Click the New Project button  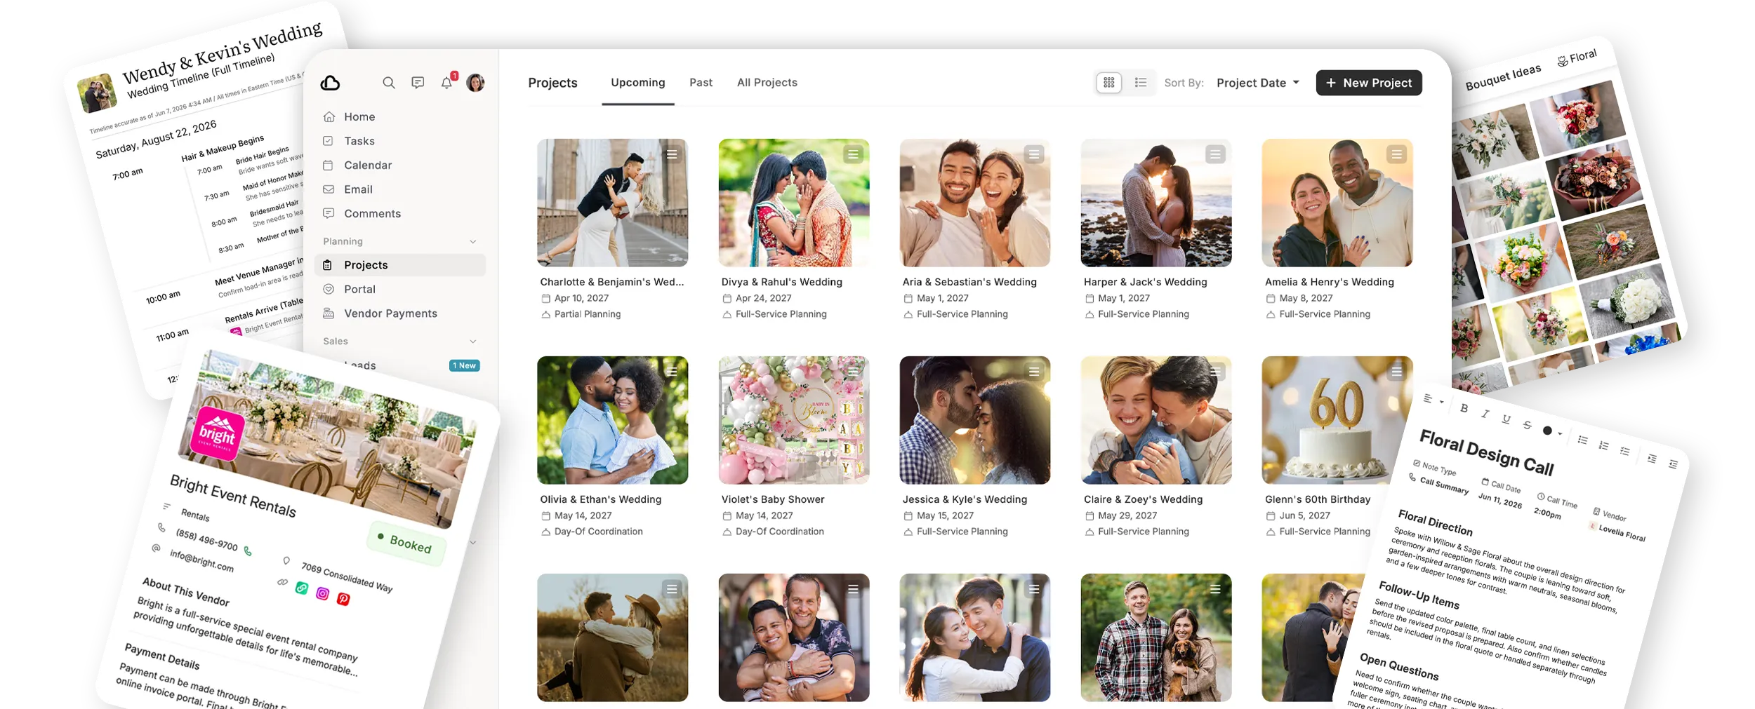pyautogui.click(x=1368, y=83)
